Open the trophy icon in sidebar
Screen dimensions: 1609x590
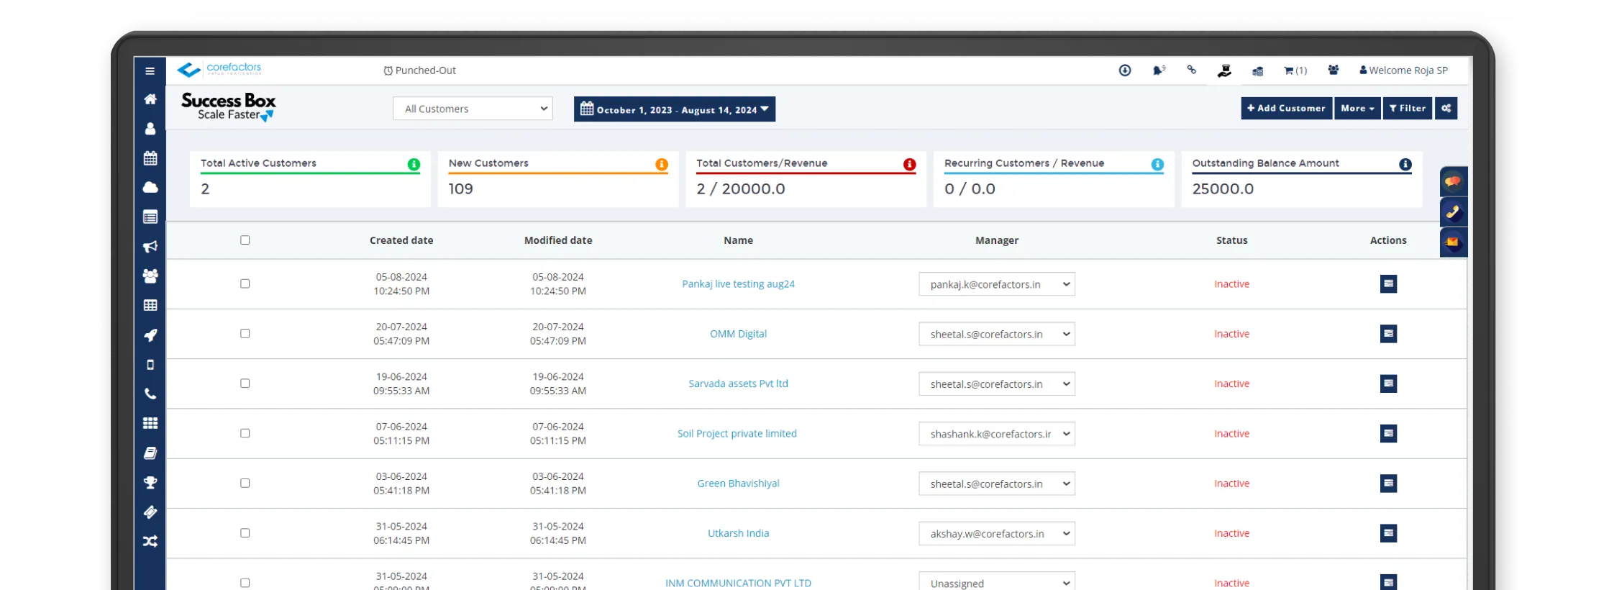pyautogui.click(x=150, y=483)
